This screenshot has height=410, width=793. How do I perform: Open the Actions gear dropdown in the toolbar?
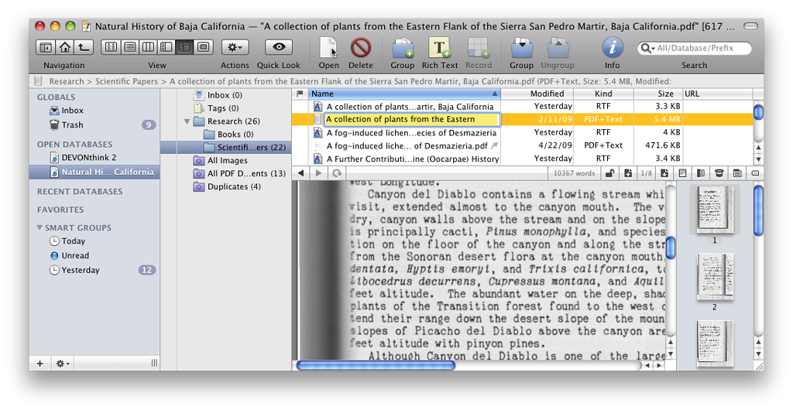235,47
